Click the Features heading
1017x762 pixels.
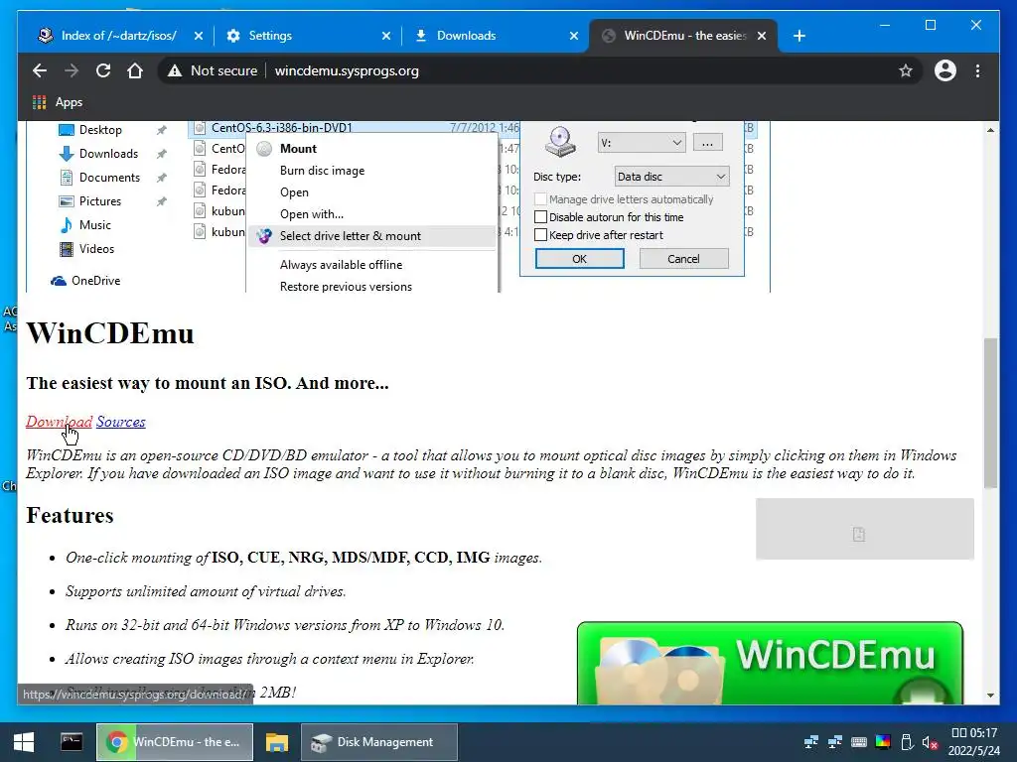point(71,515)
